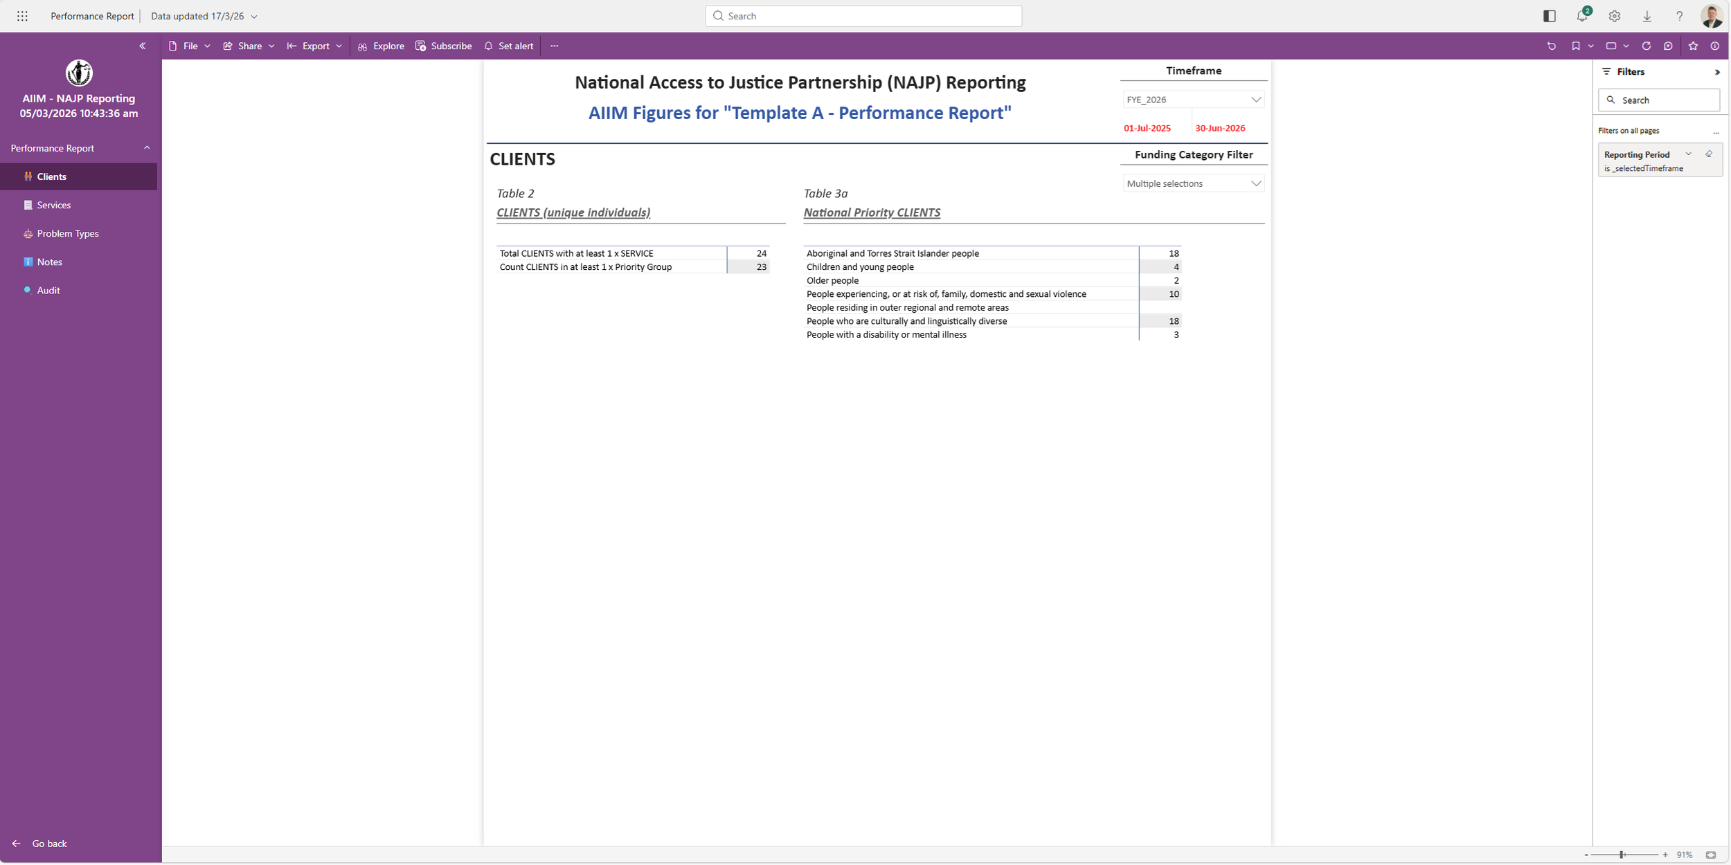Add report to favorites with star icon
This screenshot has height=865, width=1731.
[1693, 46]
